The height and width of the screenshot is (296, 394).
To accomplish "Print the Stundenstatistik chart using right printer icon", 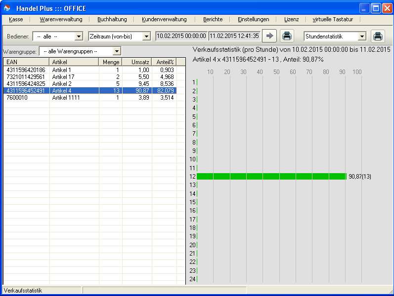I will pyautogui.click(x=378, y=36).
